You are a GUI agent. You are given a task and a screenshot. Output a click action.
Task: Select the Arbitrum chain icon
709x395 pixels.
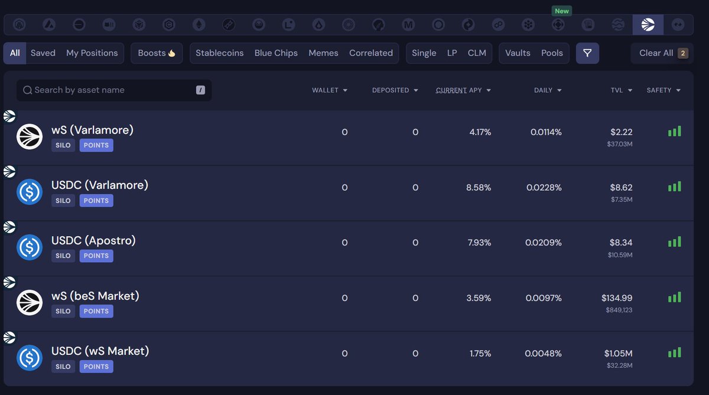19,25
